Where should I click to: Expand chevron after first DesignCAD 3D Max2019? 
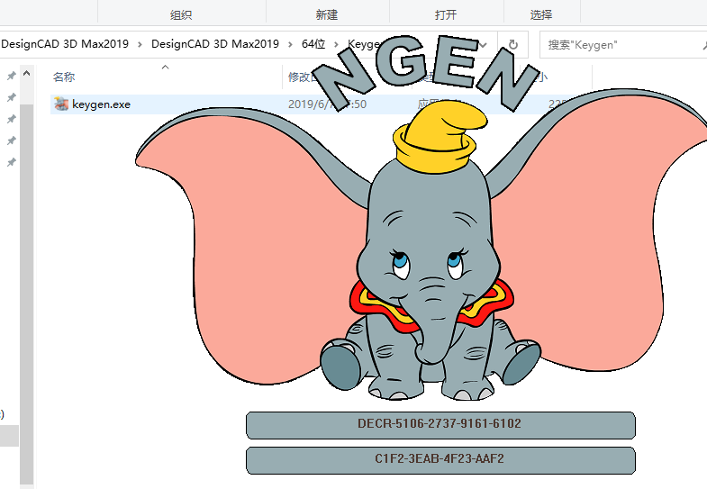tap(140, 44)
